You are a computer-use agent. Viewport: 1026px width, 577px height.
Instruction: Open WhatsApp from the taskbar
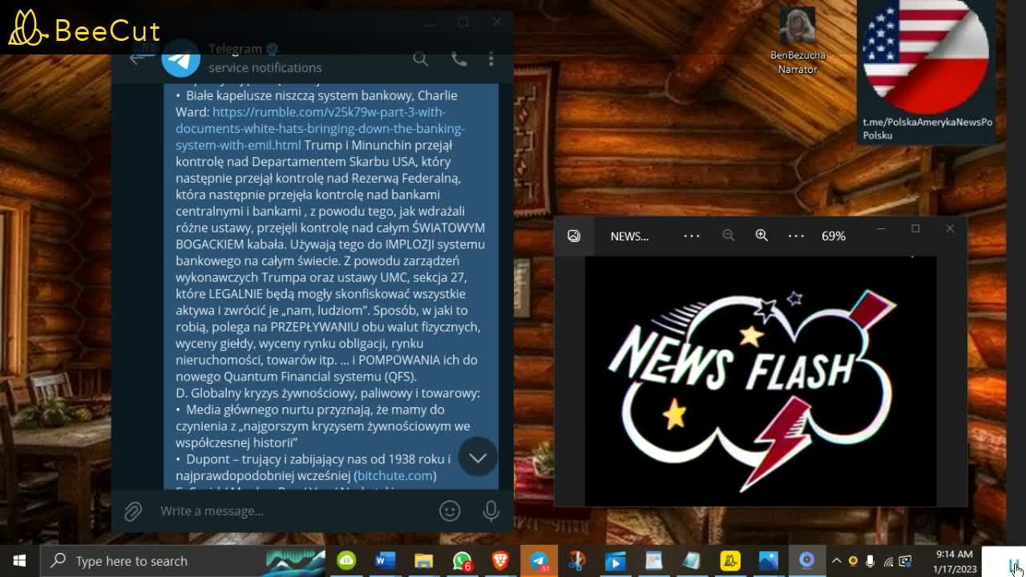click(x=462, y=561)
